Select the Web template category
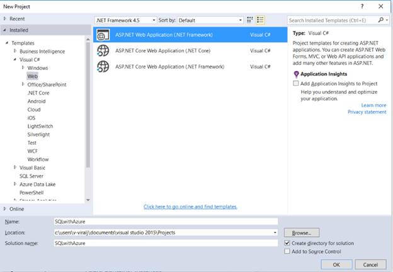Screen dimensions: 393x272 33,76
